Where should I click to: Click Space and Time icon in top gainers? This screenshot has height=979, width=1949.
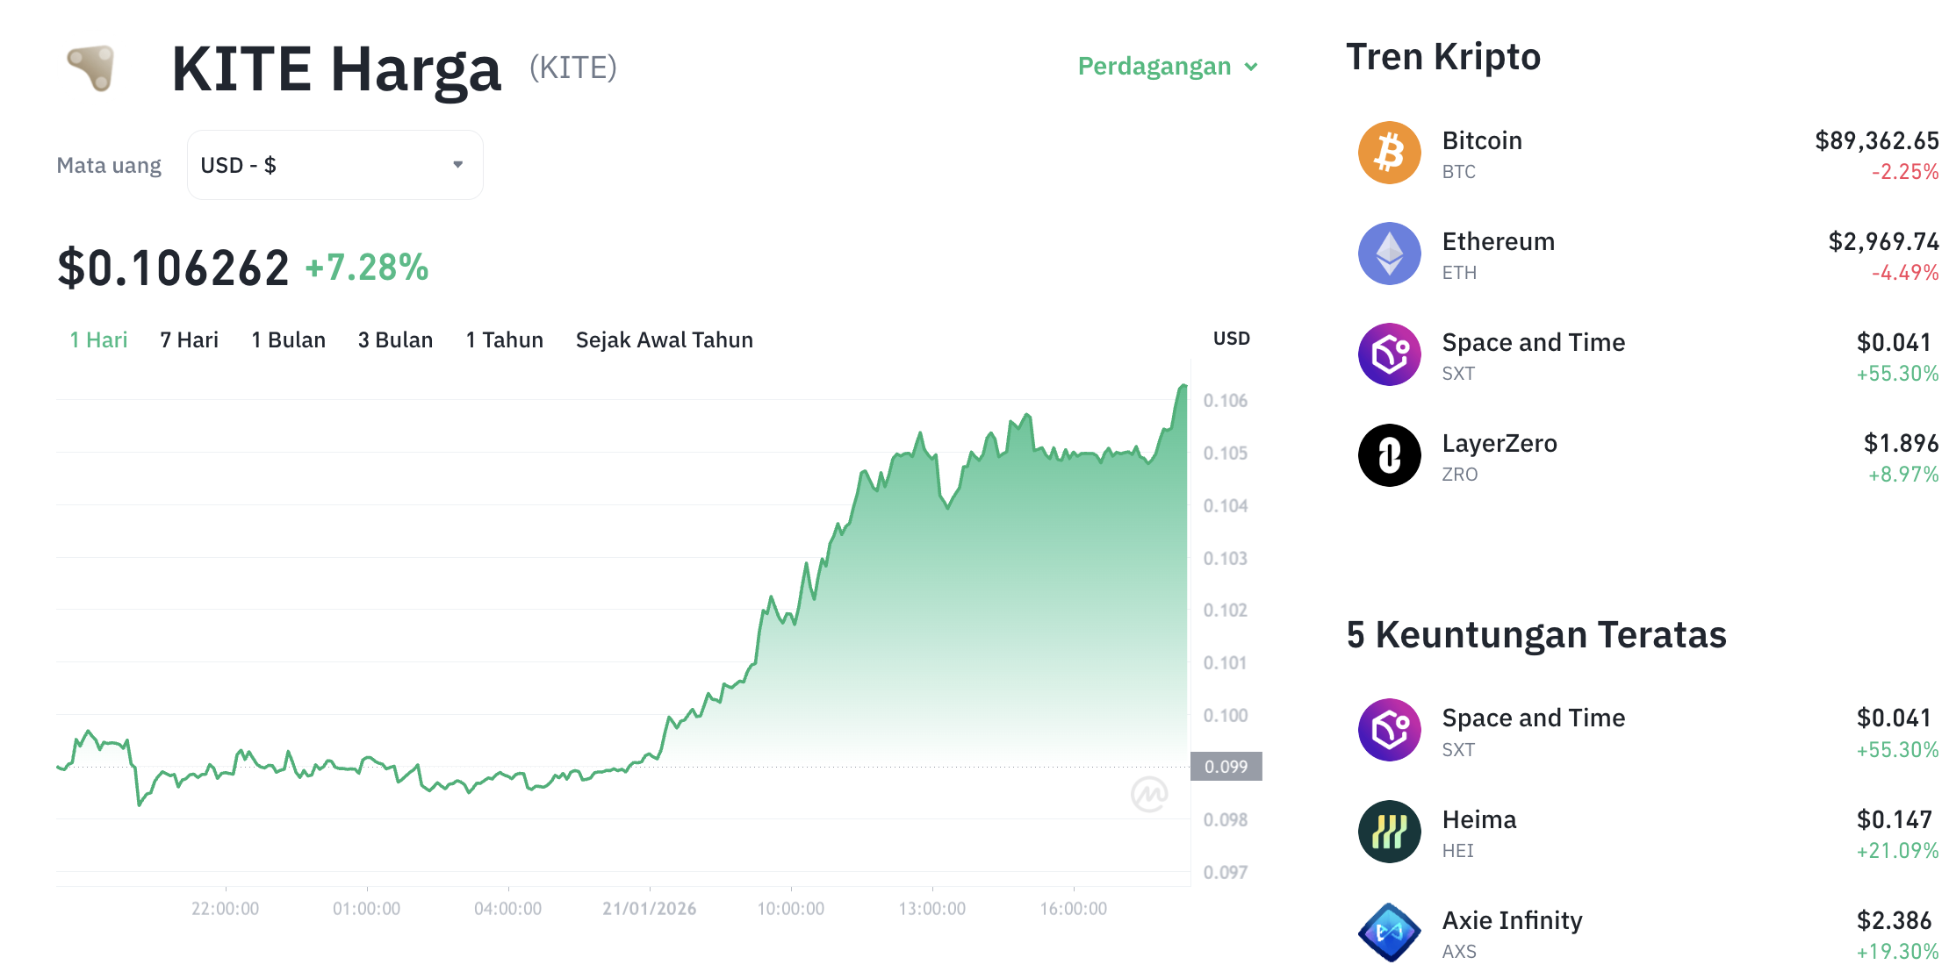[1389, 730]
